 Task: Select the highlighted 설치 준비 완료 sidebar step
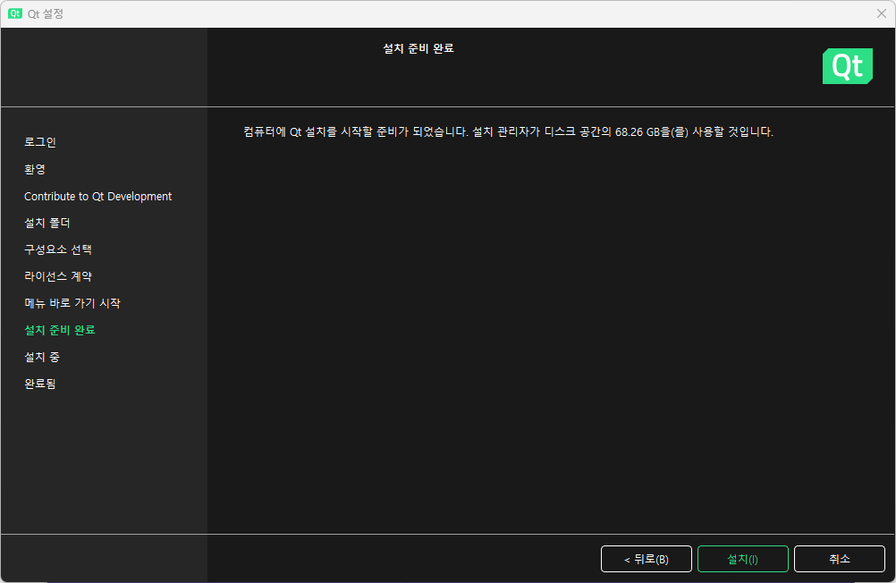pos(59,330)
